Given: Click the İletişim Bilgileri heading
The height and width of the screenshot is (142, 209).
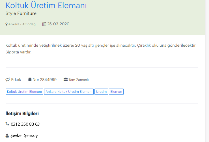Looking at the screenshot, I should click(22, 114).
